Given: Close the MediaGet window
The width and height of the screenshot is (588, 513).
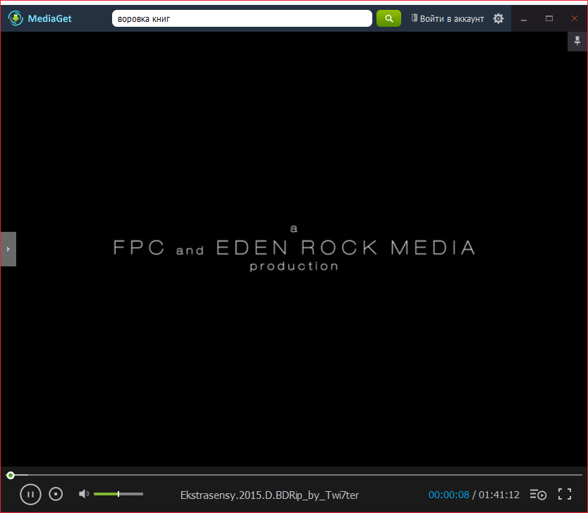Looking at the screenshot, I should (574, 18).
